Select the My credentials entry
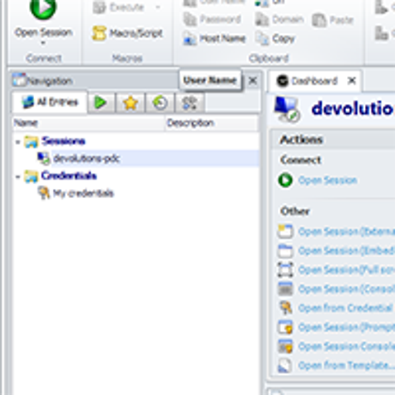The height and width of the screenshot is (395, 395). point(83,193)
